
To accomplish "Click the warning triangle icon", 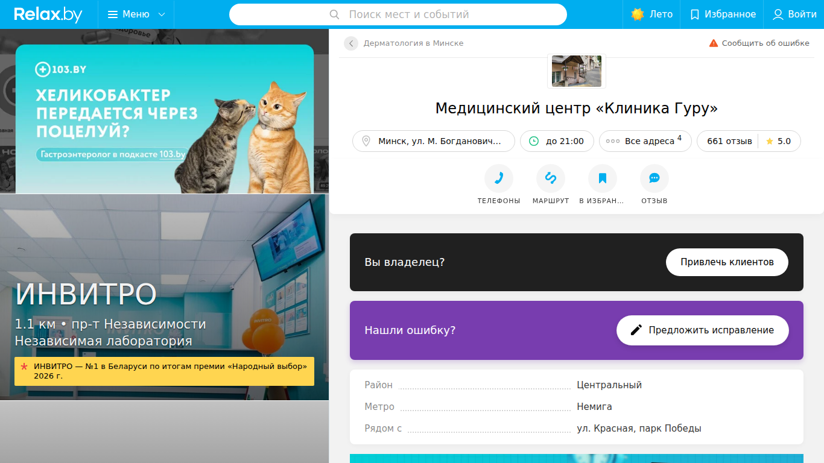I will pos(714,43).
